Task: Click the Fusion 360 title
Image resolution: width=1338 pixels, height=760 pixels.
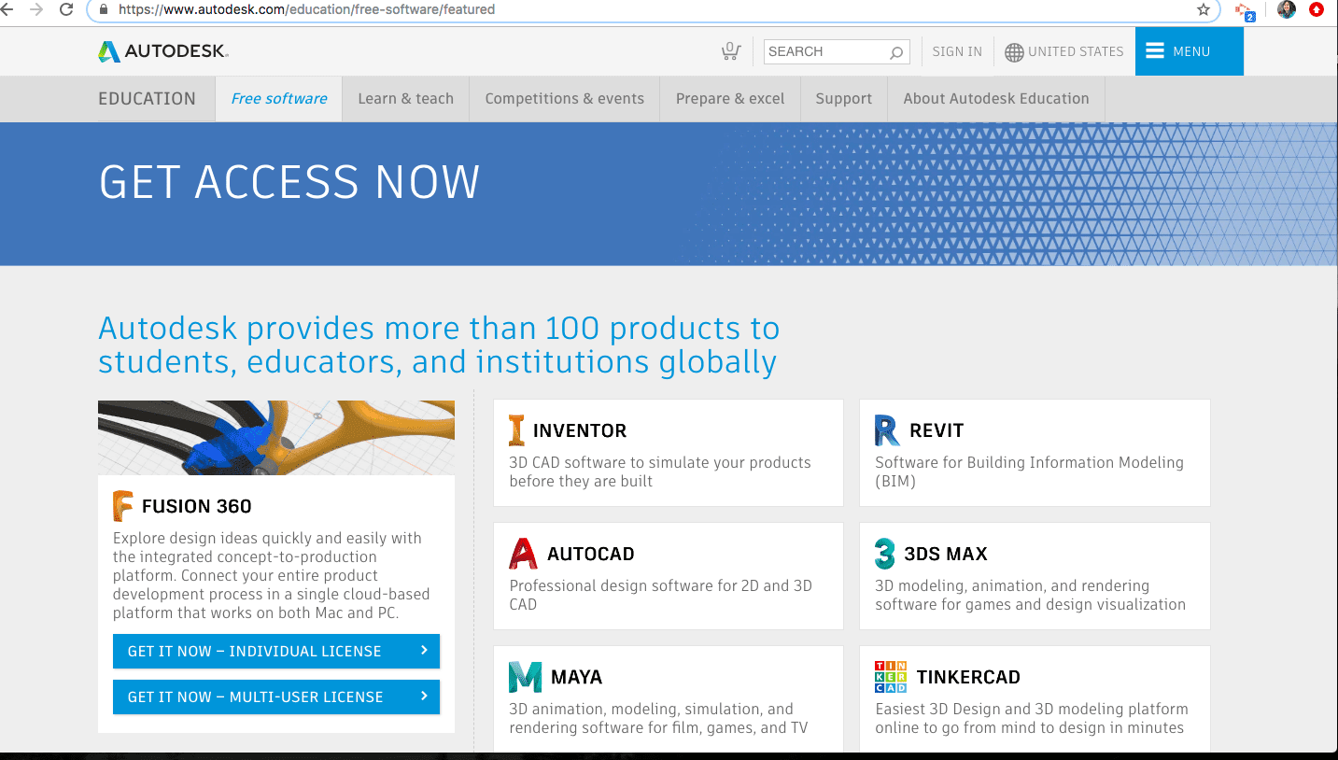Action: coord(196,506)
